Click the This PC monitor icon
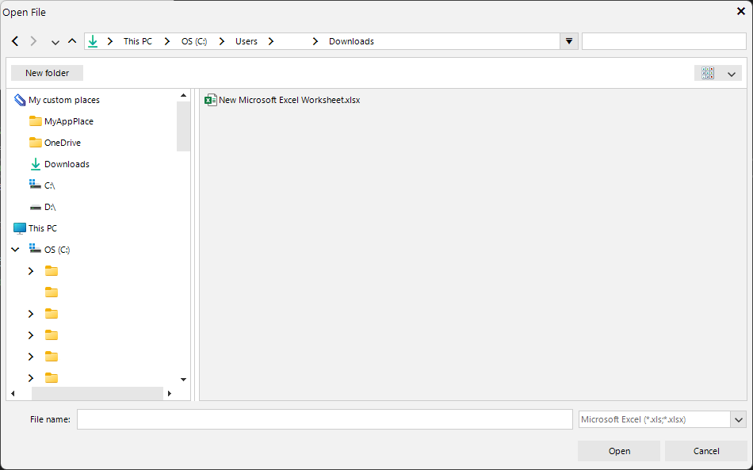The image size is (753, 470). click(x=20, y=228)
